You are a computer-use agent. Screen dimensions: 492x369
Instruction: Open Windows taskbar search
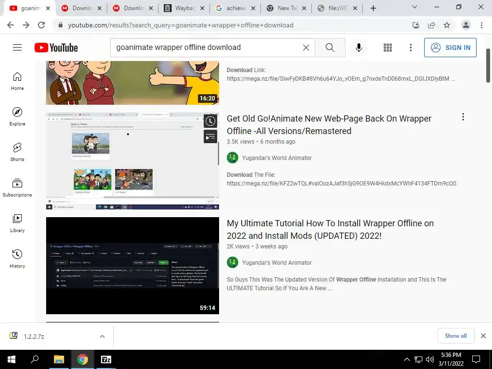(35, 359)
